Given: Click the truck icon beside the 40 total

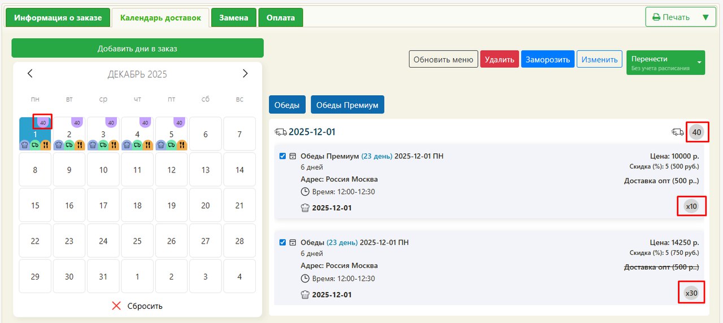Looking at the screenshot, I should point(677,132).
